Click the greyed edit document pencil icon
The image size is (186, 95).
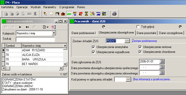[18, 14]
